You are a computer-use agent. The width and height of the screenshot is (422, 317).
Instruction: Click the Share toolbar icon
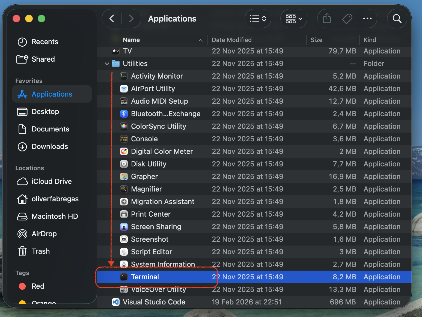point(326,19)
